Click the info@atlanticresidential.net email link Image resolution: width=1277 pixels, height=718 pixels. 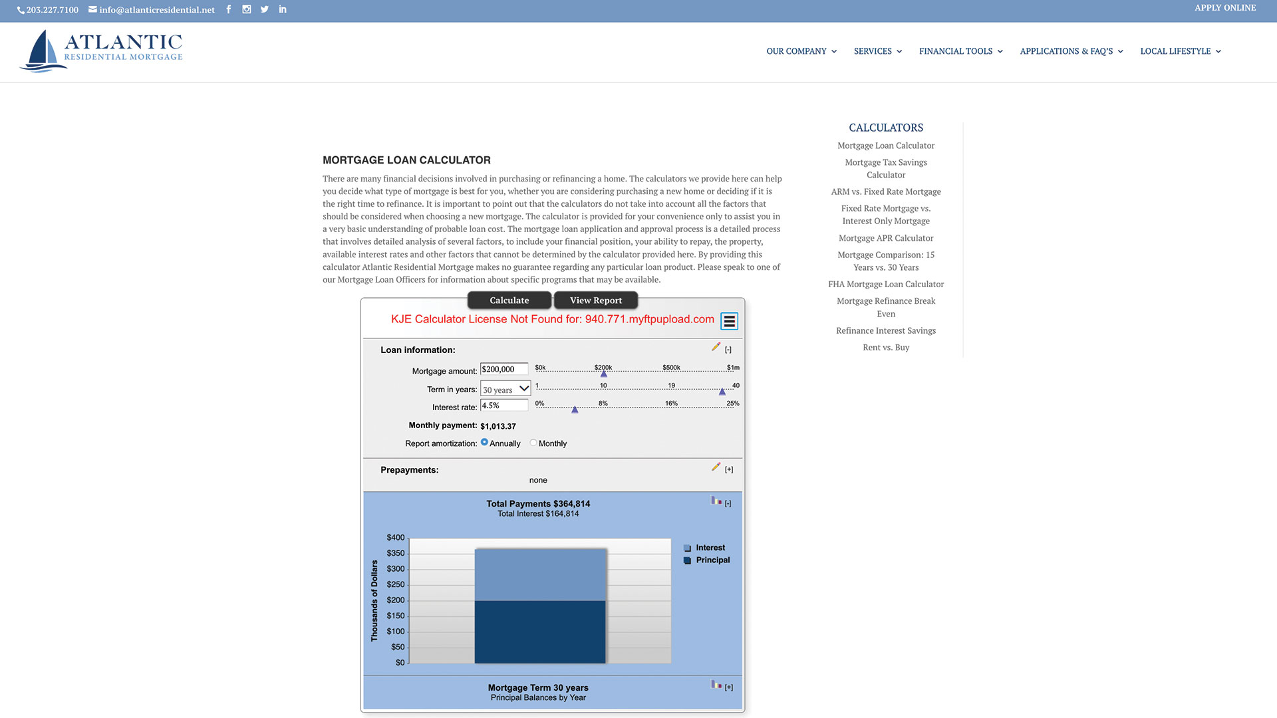(x=152, y=10)
